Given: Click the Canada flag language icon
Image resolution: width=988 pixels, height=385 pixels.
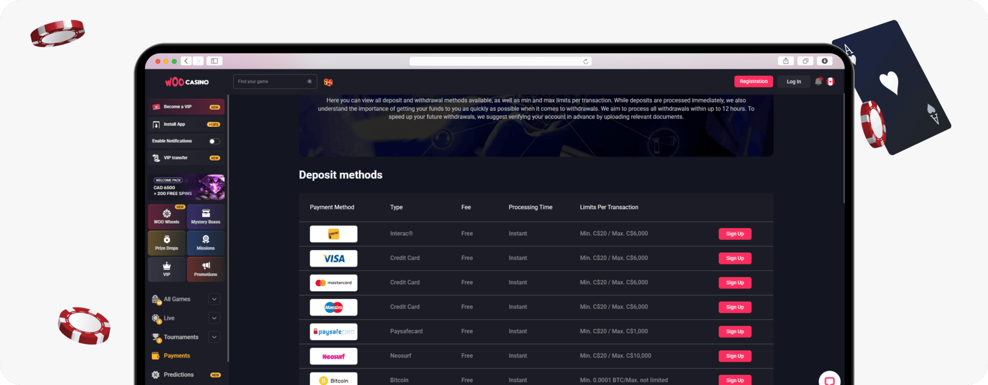Looking at the screenshot, I should tap(830, 81).
